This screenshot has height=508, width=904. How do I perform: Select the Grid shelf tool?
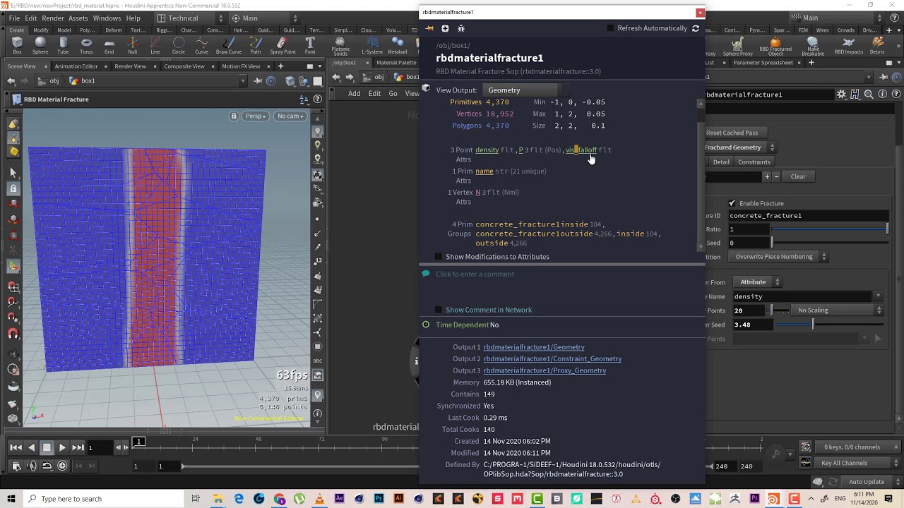pyautogui.click(x=109, y=47)
